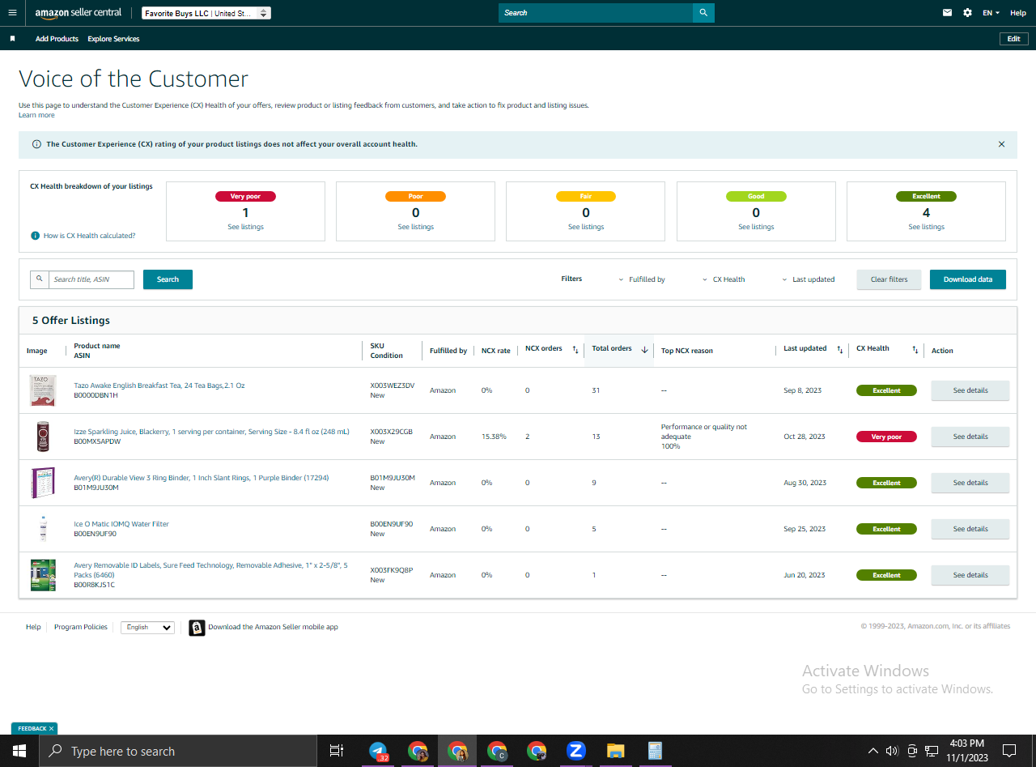1036x767 pixels.
Task: See details for the Tazo tea listing
Action: pos(970,390)
